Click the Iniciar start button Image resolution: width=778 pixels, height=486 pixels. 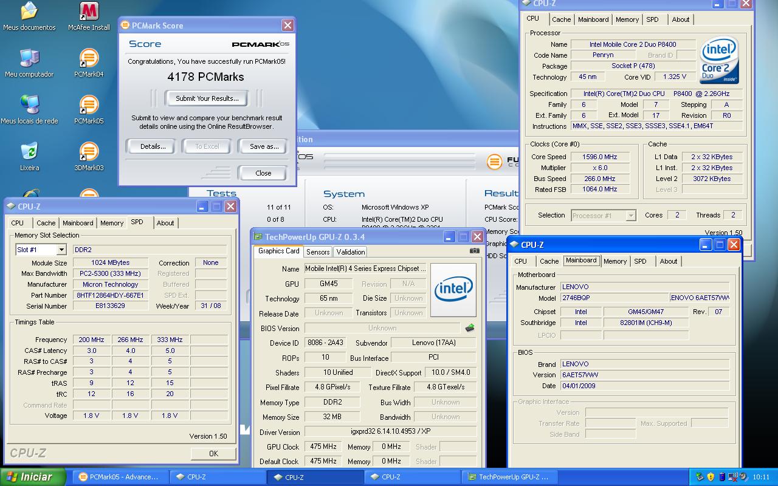33,477
